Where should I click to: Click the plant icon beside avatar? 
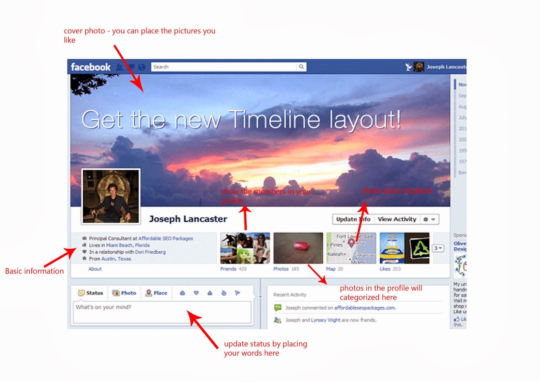click(x=408, y=67)
